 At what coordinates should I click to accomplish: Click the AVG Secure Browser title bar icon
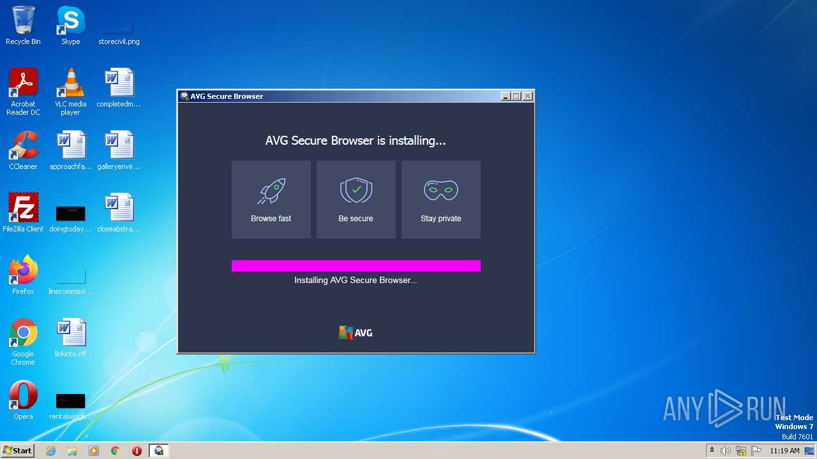tap(184, 96)
